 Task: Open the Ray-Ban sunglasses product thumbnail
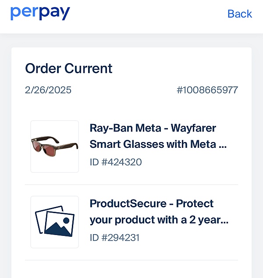click(55, 146)
